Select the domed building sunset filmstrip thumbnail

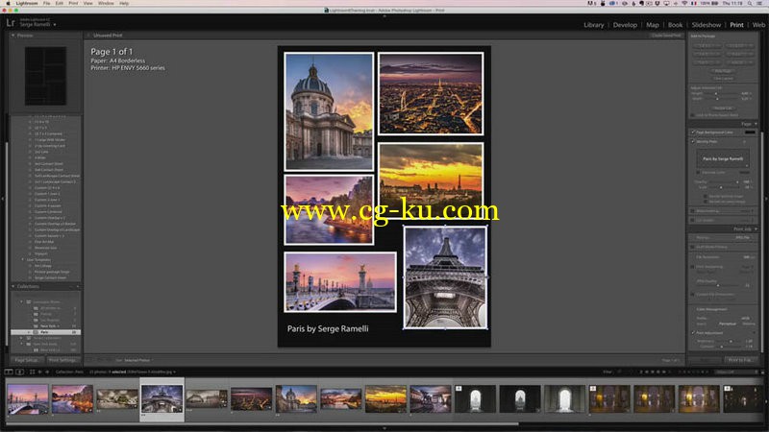[296, 398]
